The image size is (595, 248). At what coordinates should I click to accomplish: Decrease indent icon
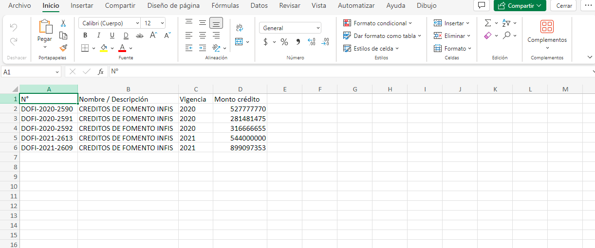pyautogui.click(x=189, y=48)
